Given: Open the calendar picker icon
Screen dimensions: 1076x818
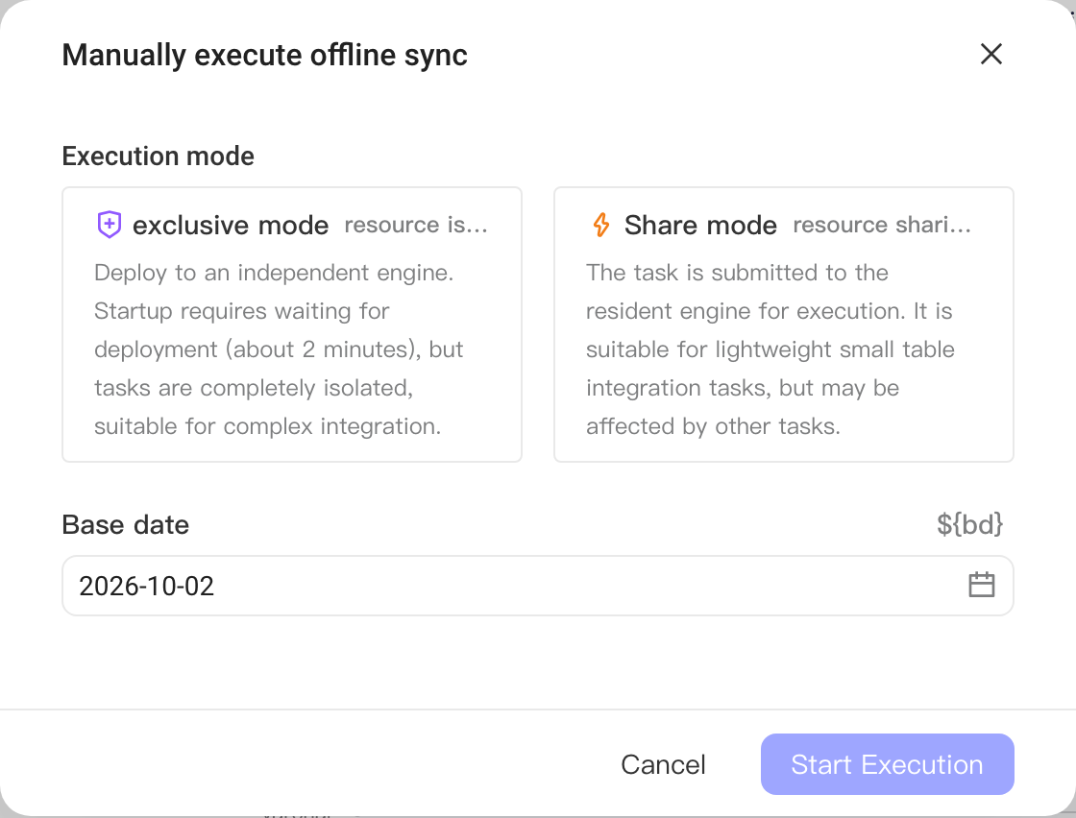Looking at the screenshot, I should pyautogui.click(x=981, y=586).
